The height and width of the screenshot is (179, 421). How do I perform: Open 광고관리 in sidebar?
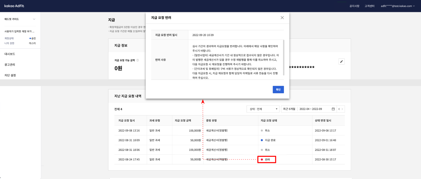pos(10,65)
